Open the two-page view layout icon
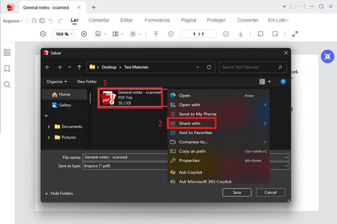 point(115,34)
